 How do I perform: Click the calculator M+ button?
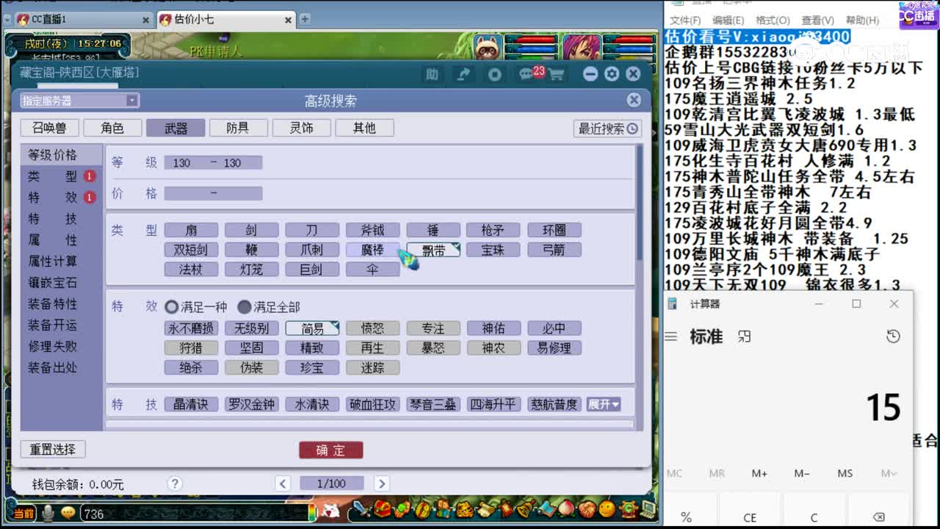(759, 473)
